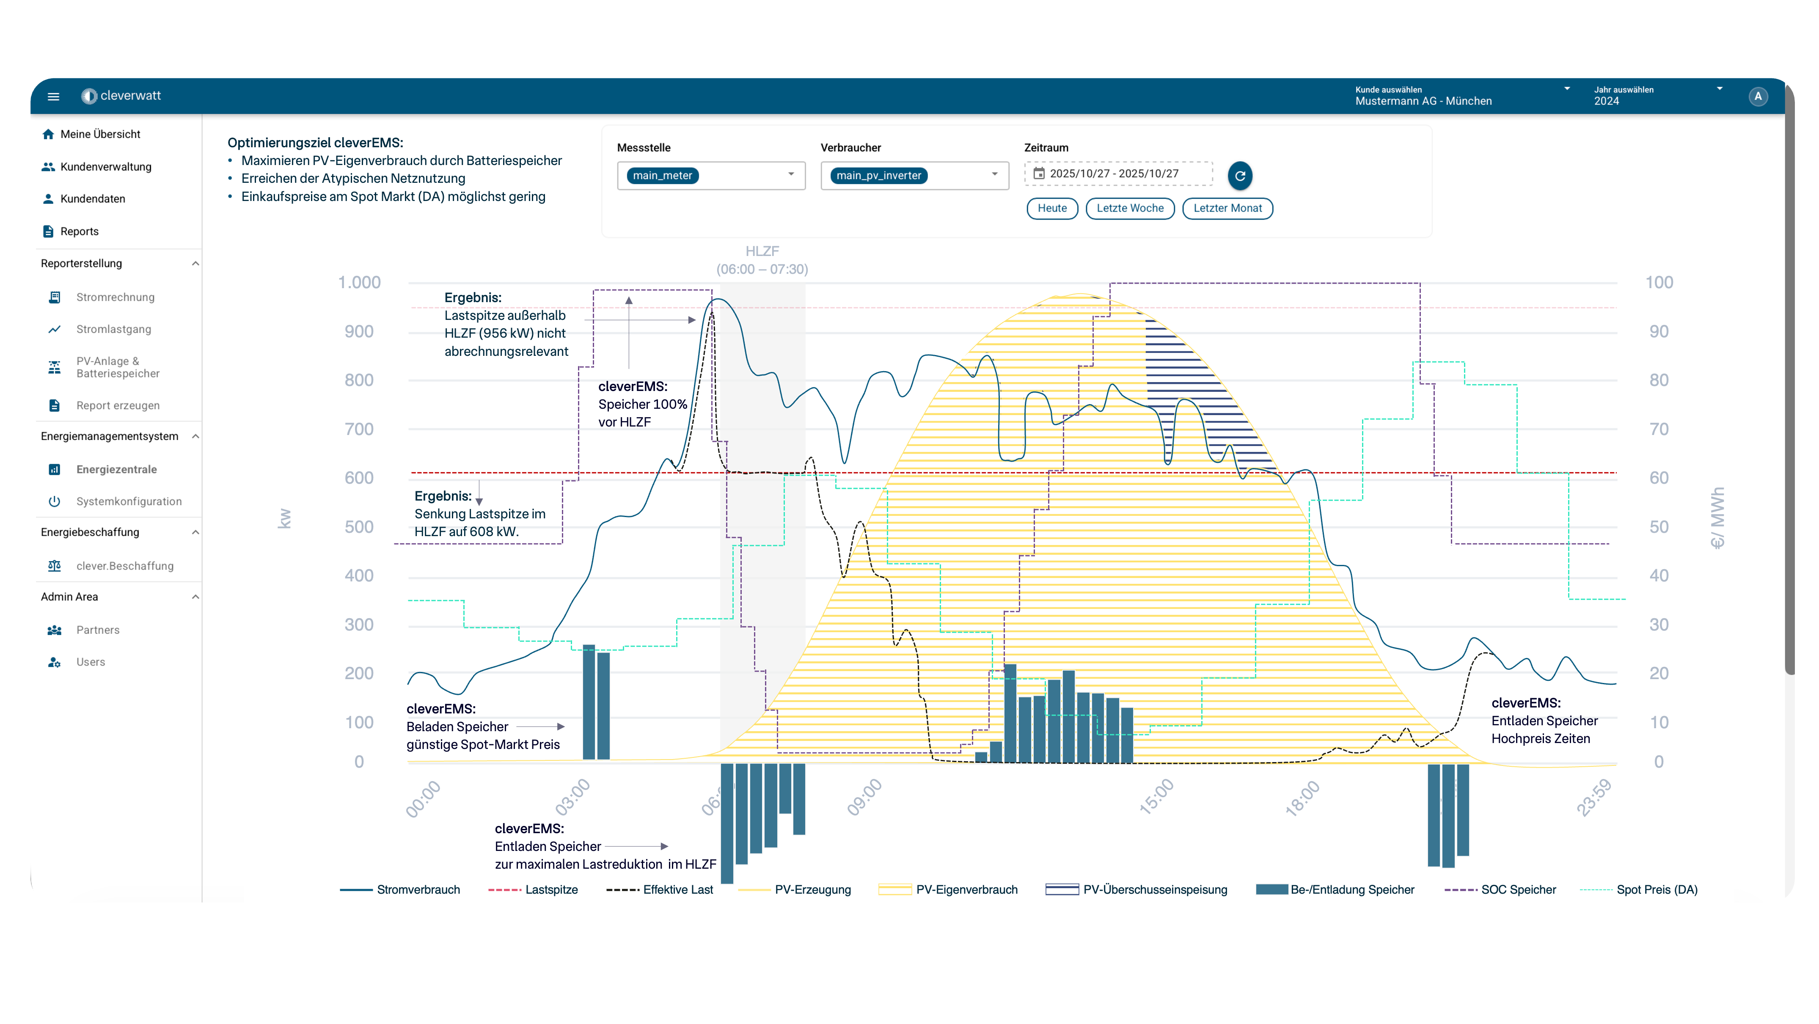This screenshot has height=1024, width=1819.
Task: Click the Heute button
Action: click(x=1051, y=208)
